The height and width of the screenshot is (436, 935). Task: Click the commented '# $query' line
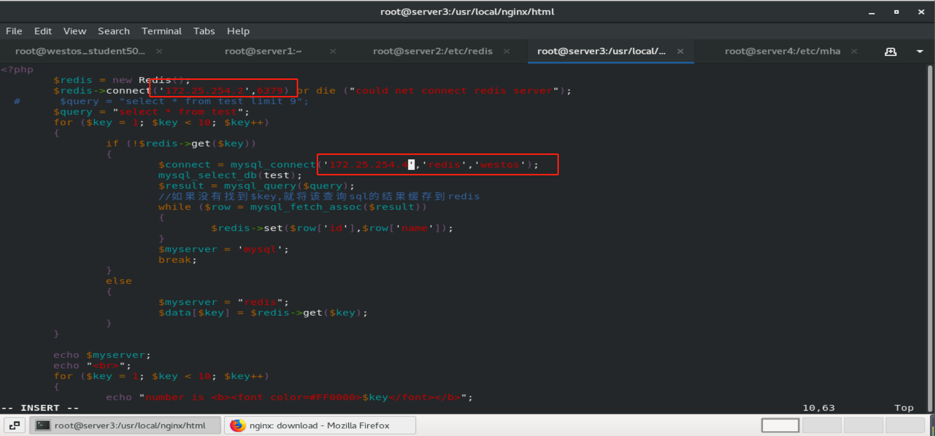161,101
